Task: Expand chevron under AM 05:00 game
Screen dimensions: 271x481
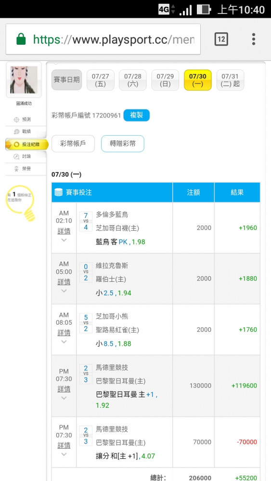Action: coord(64,291)
